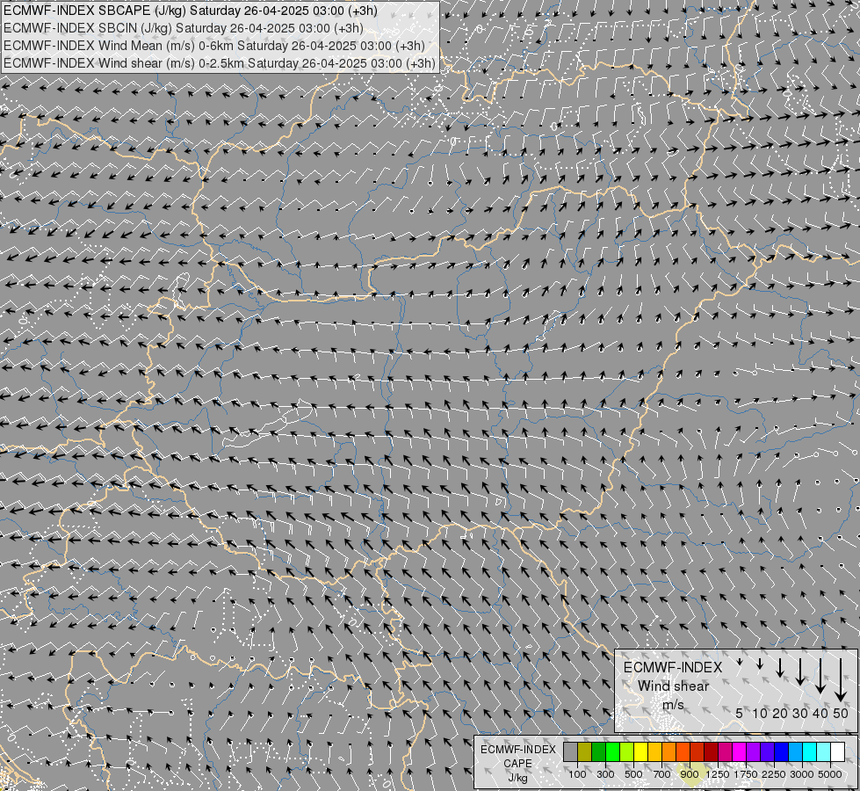Select the indigo CAPE swatch left of 2250
Image resolution: width=860 pixels, height=791 pixels.
(x=767, y=751)
